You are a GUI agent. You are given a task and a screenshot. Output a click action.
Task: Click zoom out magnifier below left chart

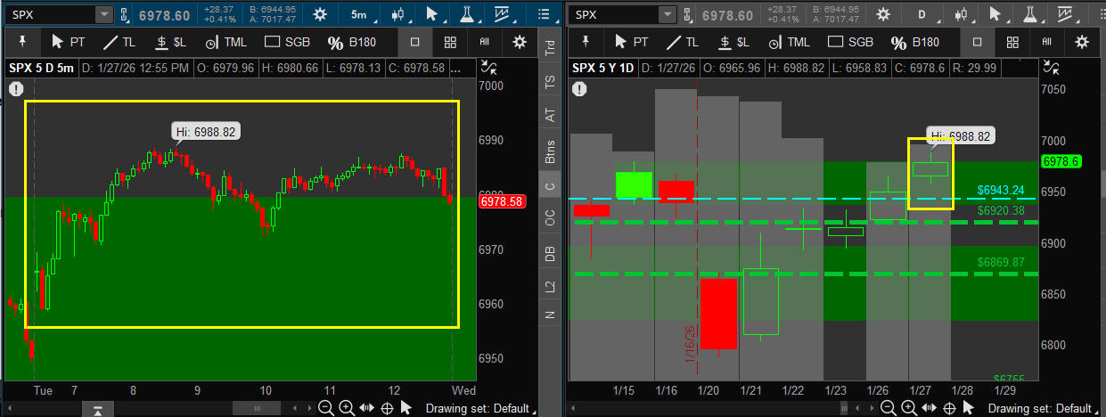click(x=326, y=408)
